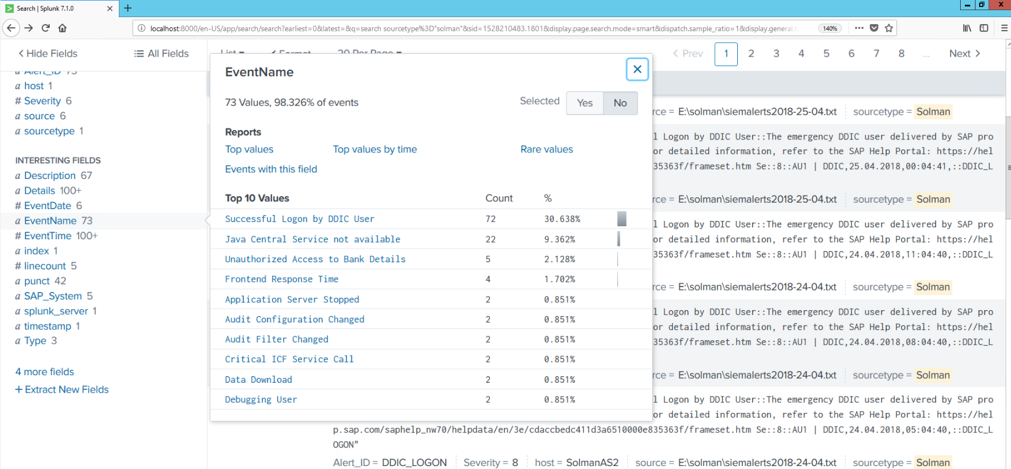The height and width of the screenshot is (469, 1011).
Task: Toggle the browser sidebar icon
Action: point(984,28)
